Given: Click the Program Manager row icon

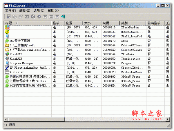Looking at the screenshot, I should [x=7, y=63].
